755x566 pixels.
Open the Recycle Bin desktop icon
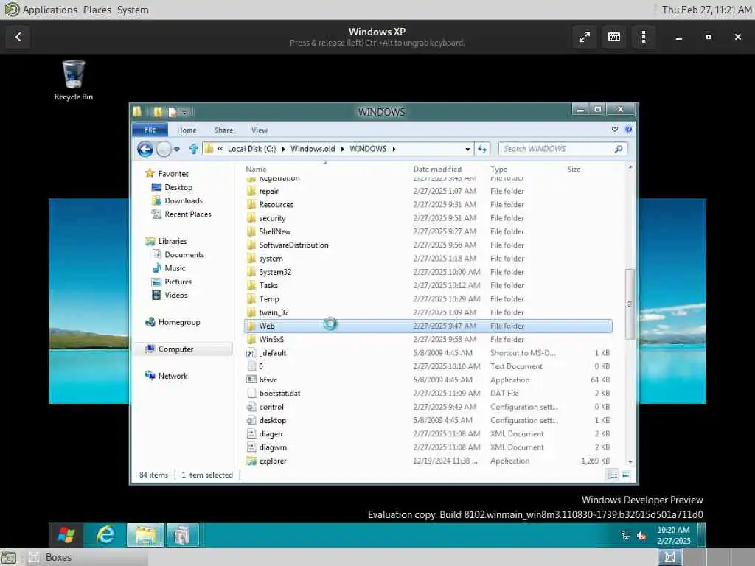[73, 80]
